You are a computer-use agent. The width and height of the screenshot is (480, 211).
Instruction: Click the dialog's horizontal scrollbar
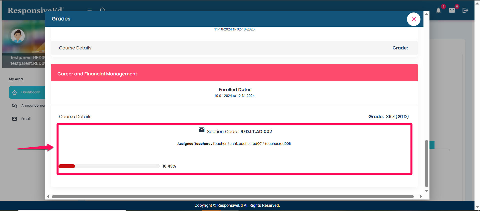click(233, 197)
